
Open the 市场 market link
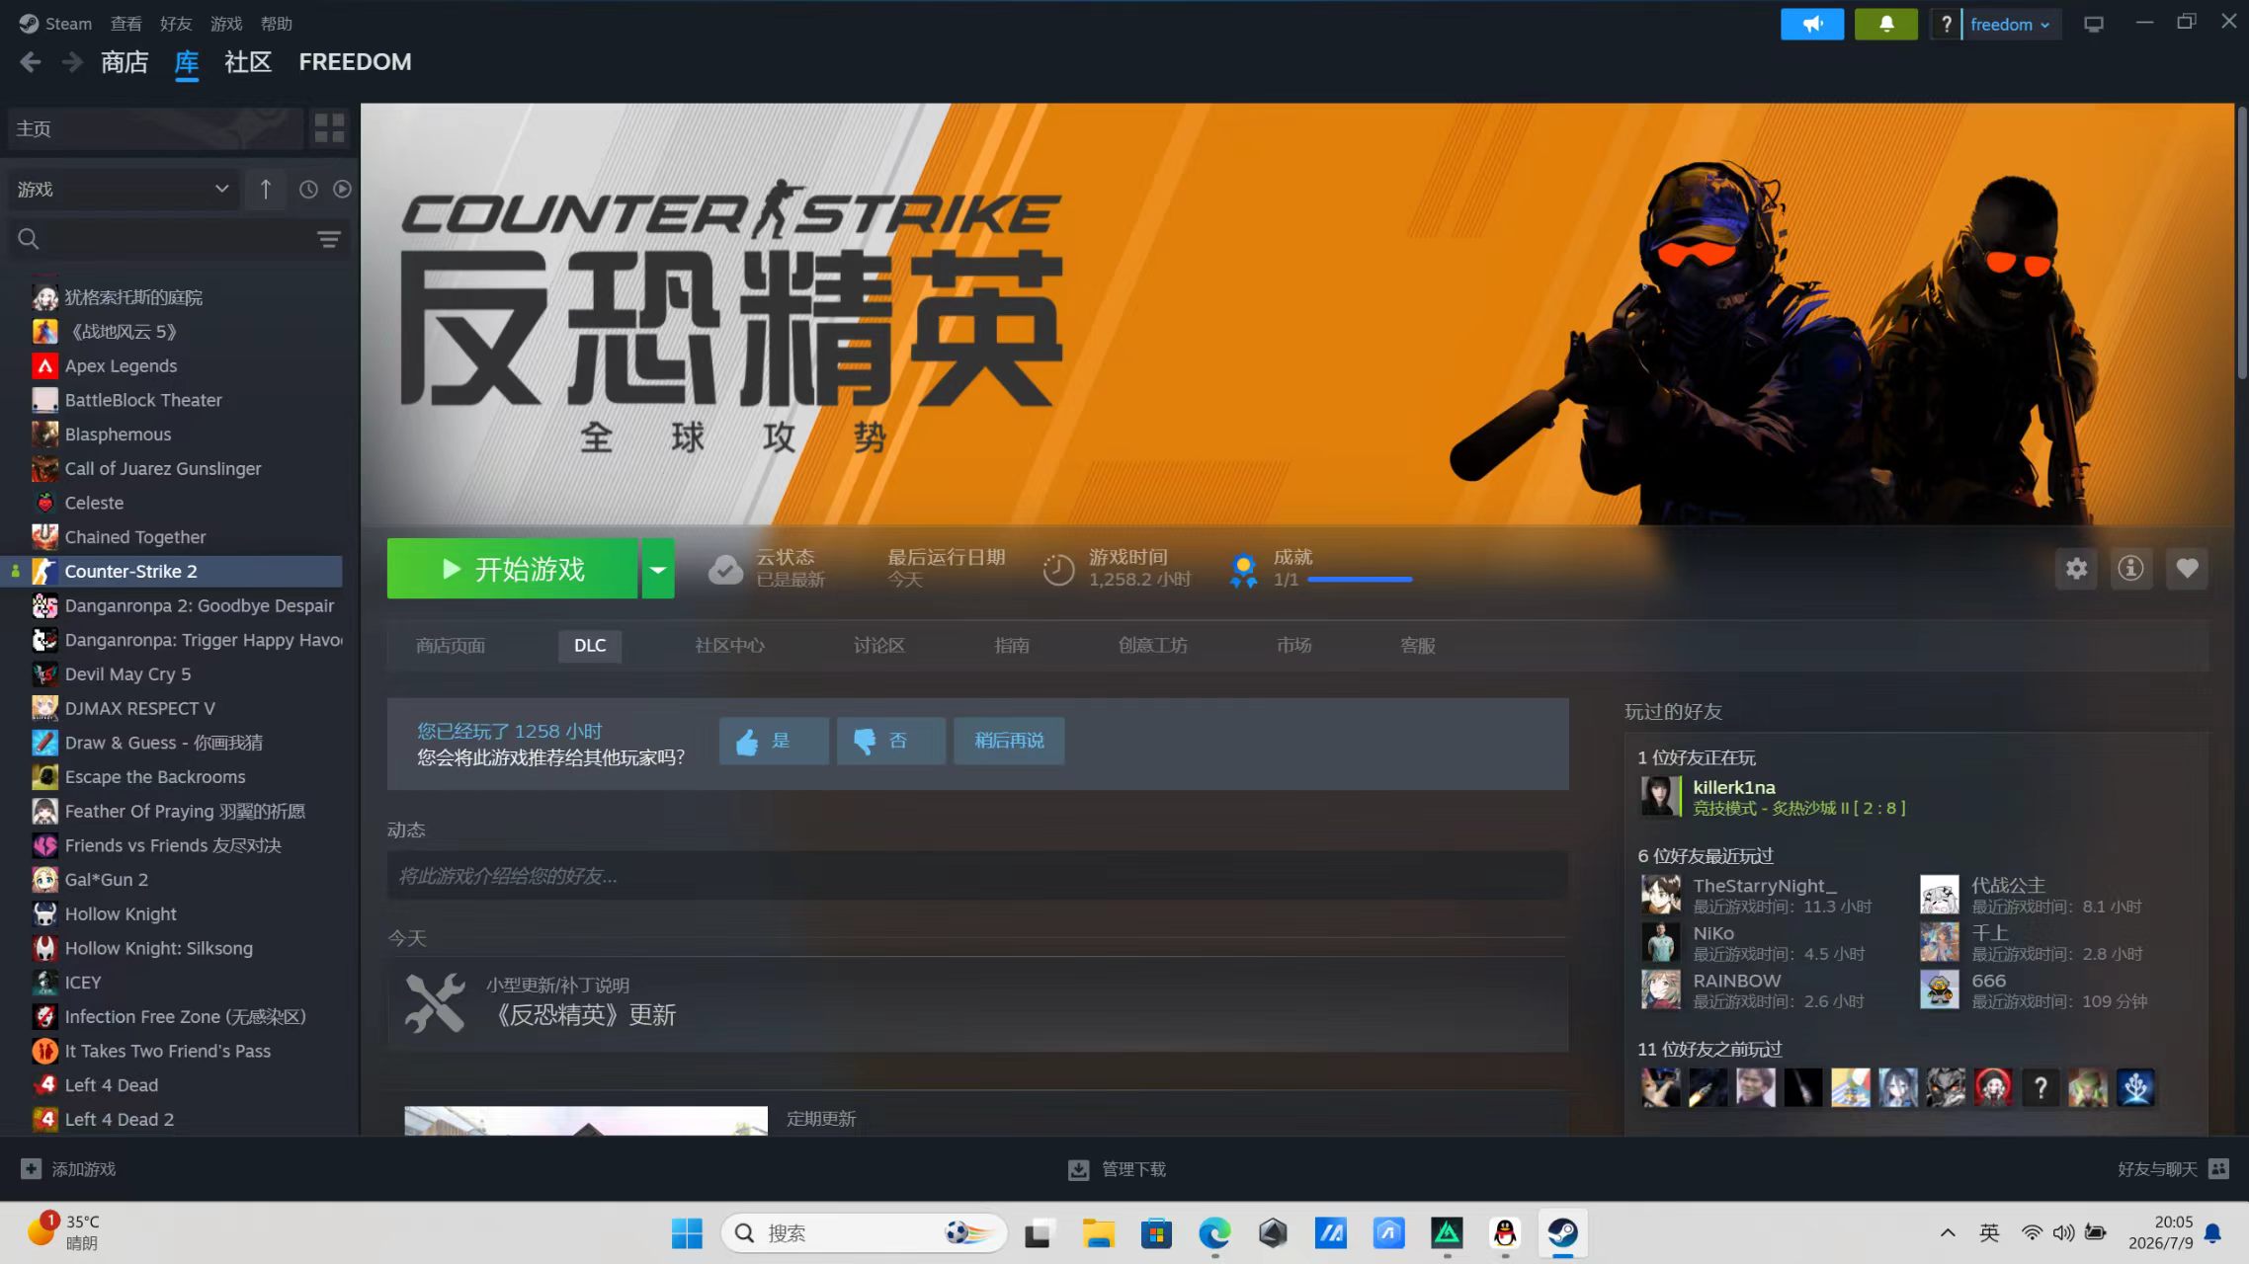[1293, 646]
